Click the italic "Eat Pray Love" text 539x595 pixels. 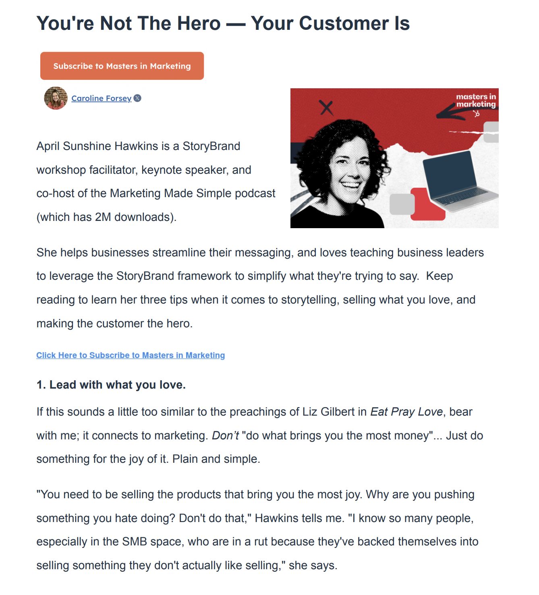[406, 412]
